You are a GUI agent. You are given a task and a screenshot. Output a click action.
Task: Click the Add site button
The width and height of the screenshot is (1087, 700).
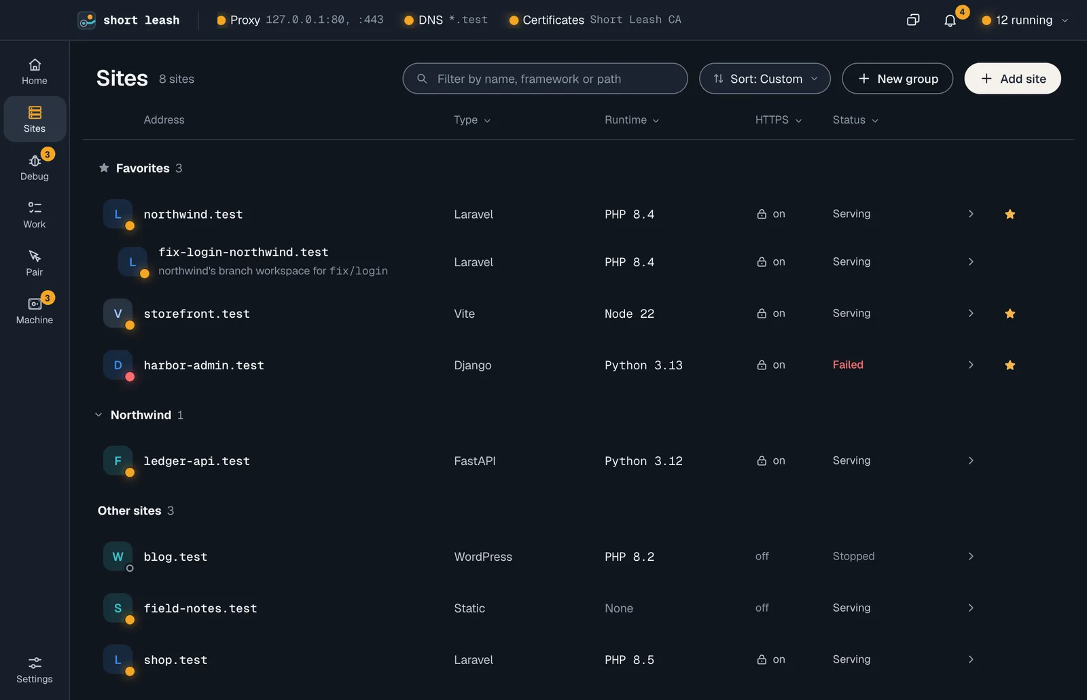(x=1013, y=79)
